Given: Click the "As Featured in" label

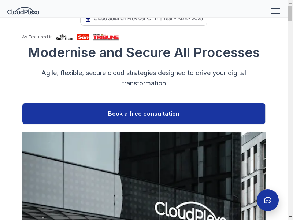Looking at the screenshot, I should pos(37,37).
